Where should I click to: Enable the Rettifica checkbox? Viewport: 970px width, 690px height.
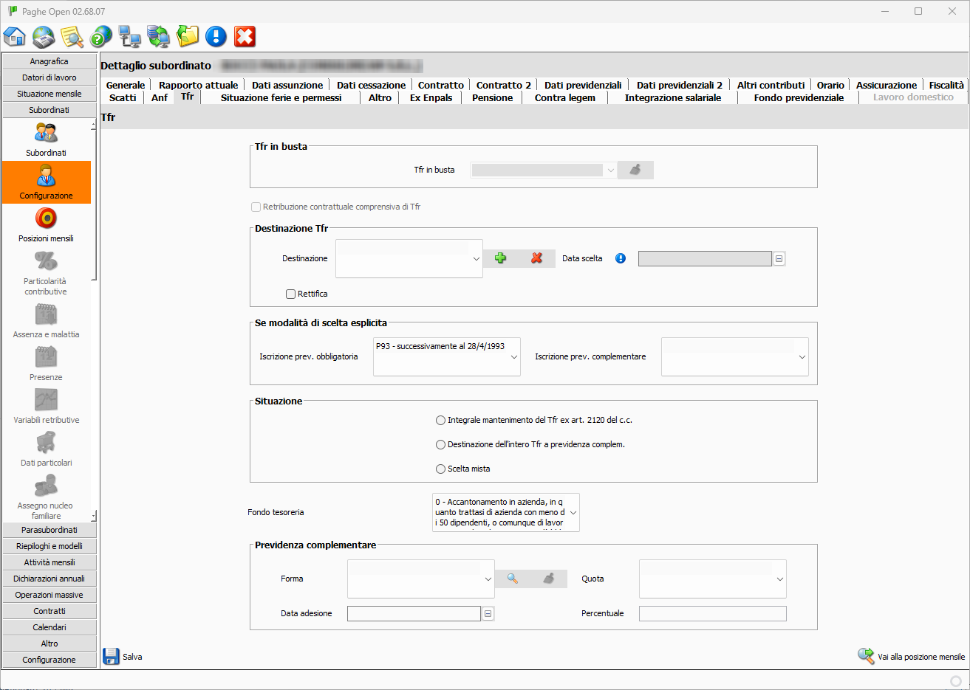pos(291,294)
